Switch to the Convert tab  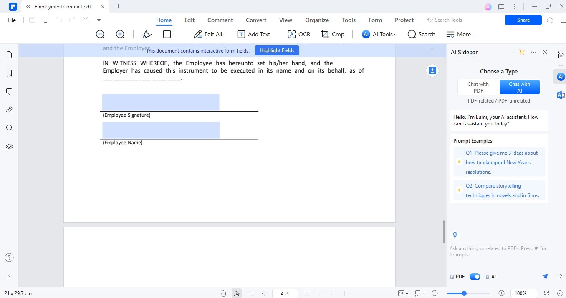coord(256,20)
